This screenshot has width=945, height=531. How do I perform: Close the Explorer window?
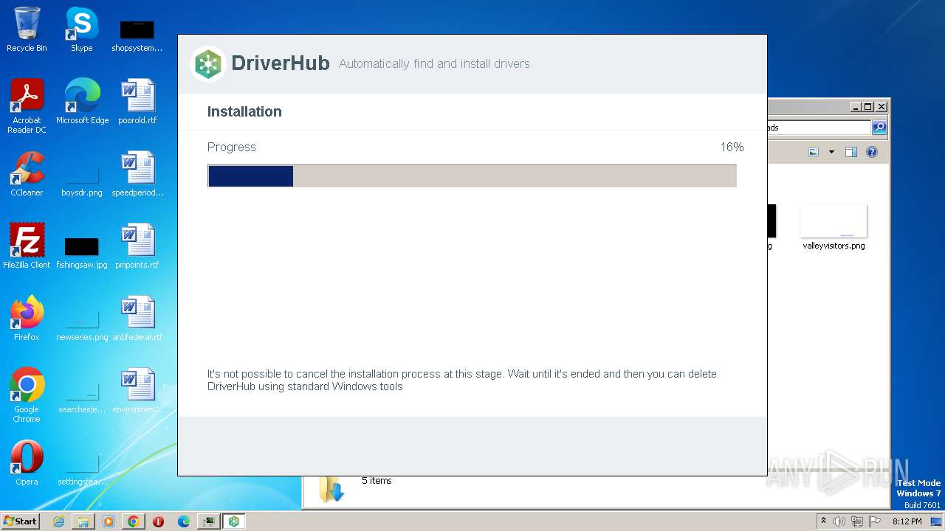click(881, 106)
